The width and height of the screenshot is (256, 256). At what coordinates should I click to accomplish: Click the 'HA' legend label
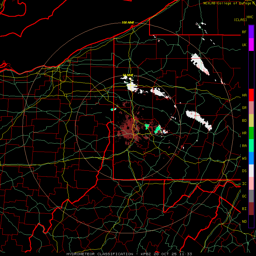(244, 95)
